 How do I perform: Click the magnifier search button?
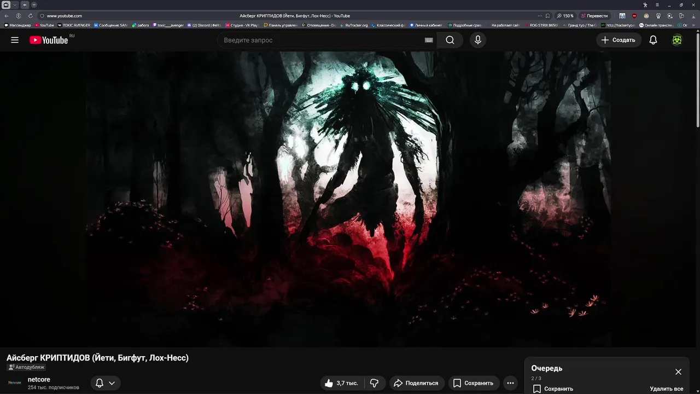[450, 40]
